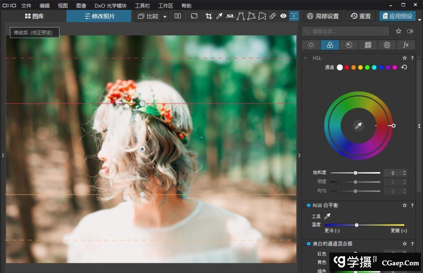423x273 pixels.
Task: Click the 重置 button
Action: (x=361, y=16)
